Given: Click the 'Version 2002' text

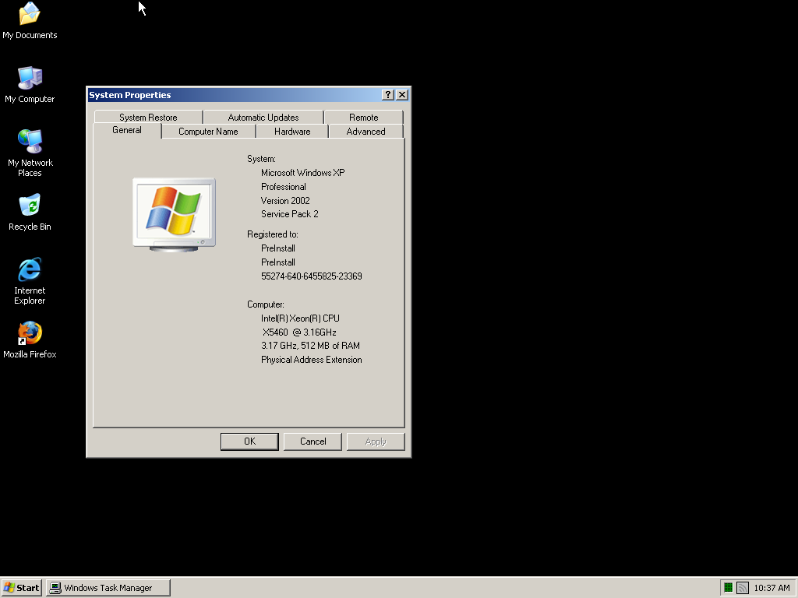Looking at the screenshot, I should (x=285, y=201).
